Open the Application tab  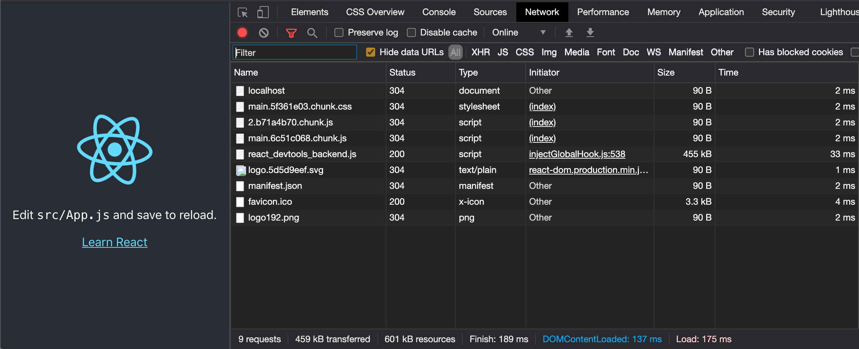(721, 12)
